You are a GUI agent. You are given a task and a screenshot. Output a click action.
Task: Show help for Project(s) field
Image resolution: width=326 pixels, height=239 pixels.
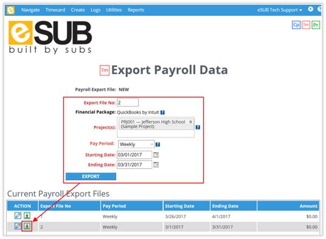pyautogui.click(x=198, y=127)
